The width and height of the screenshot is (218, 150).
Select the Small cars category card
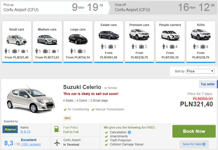[16, 42]
